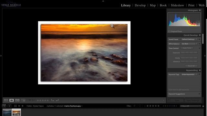Screen dimensions: 207x116
Task: Go forward with right arrow in filmstrip bar
Action: (x=23, y=106)
